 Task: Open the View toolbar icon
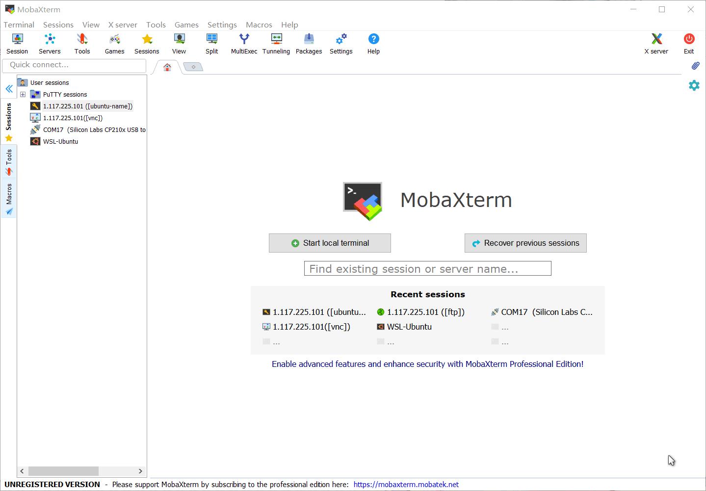tap(179, 44)
